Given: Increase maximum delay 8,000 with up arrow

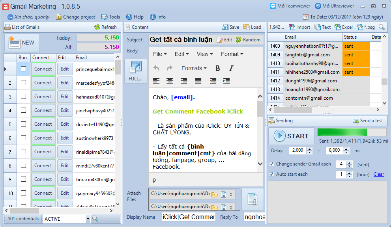Looking at the screenshot, I should pos(346,149).
